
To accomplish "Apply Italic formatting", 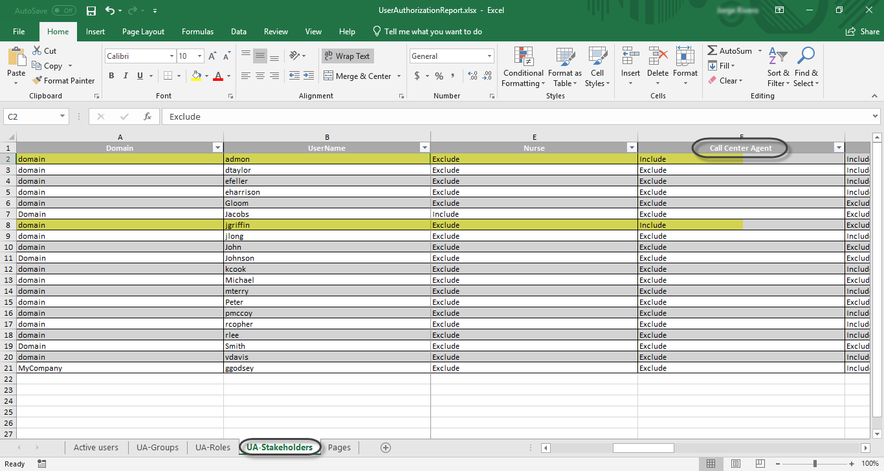I will (126, 76).
